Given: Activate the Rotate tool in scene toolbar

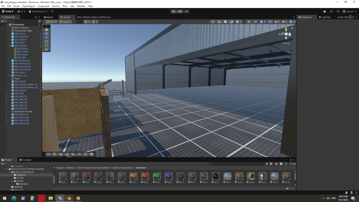Looking at the screenshot, I should (x=46, y=38).
